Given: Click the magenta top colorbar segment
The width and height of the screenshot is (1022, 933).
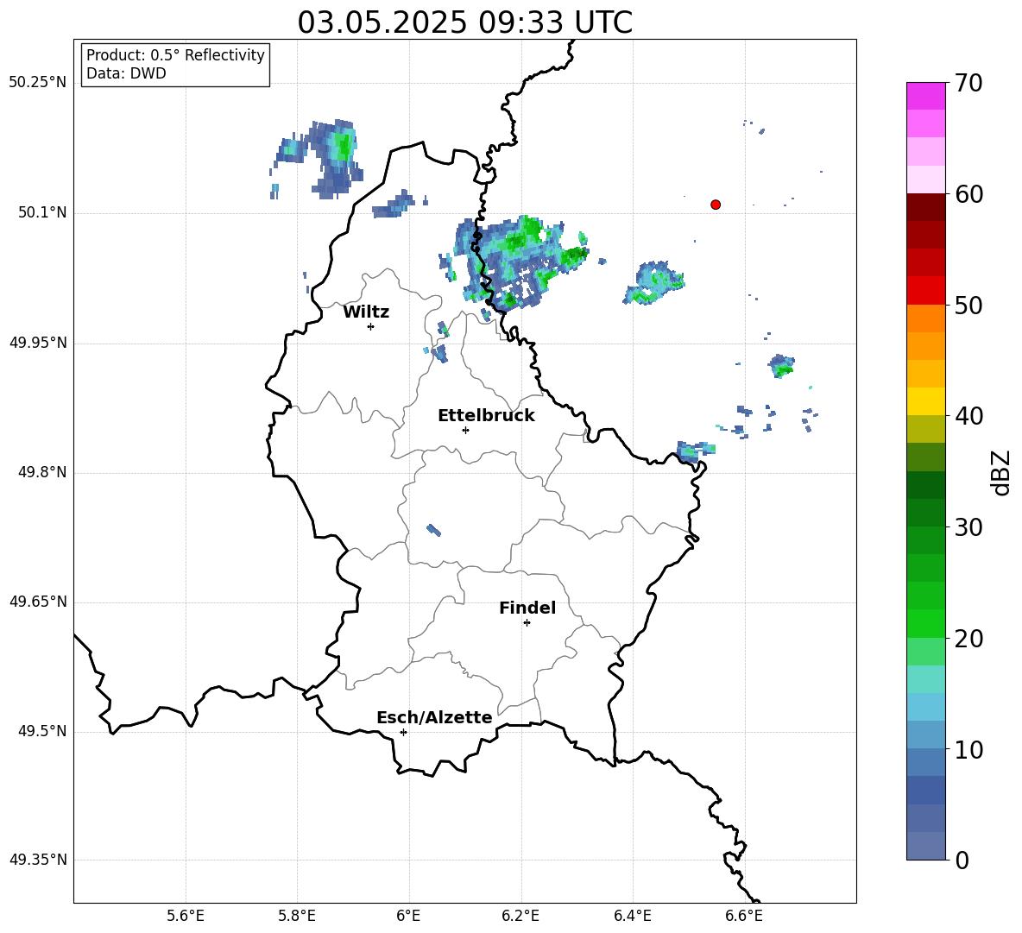Looking at the screenshot, I should pyautogui.click(x=925, y=96).
